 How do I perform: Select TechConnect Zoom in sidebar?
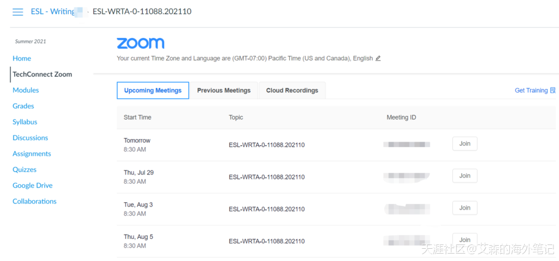coord(42,74)
